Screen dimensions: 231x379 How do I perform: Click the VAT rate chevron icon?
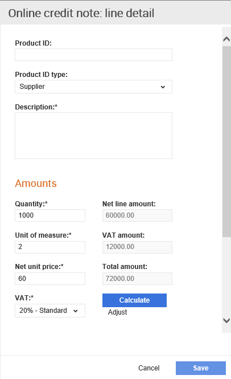click(x=76, y=311)
